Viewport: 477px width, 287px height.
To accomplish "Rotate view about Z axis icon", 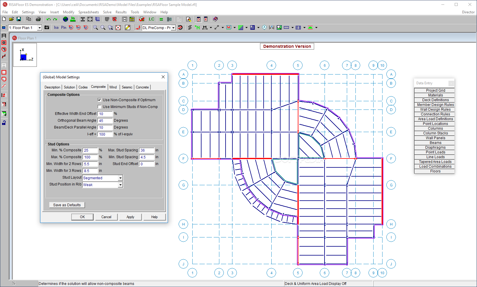I will tap(86, 27).
